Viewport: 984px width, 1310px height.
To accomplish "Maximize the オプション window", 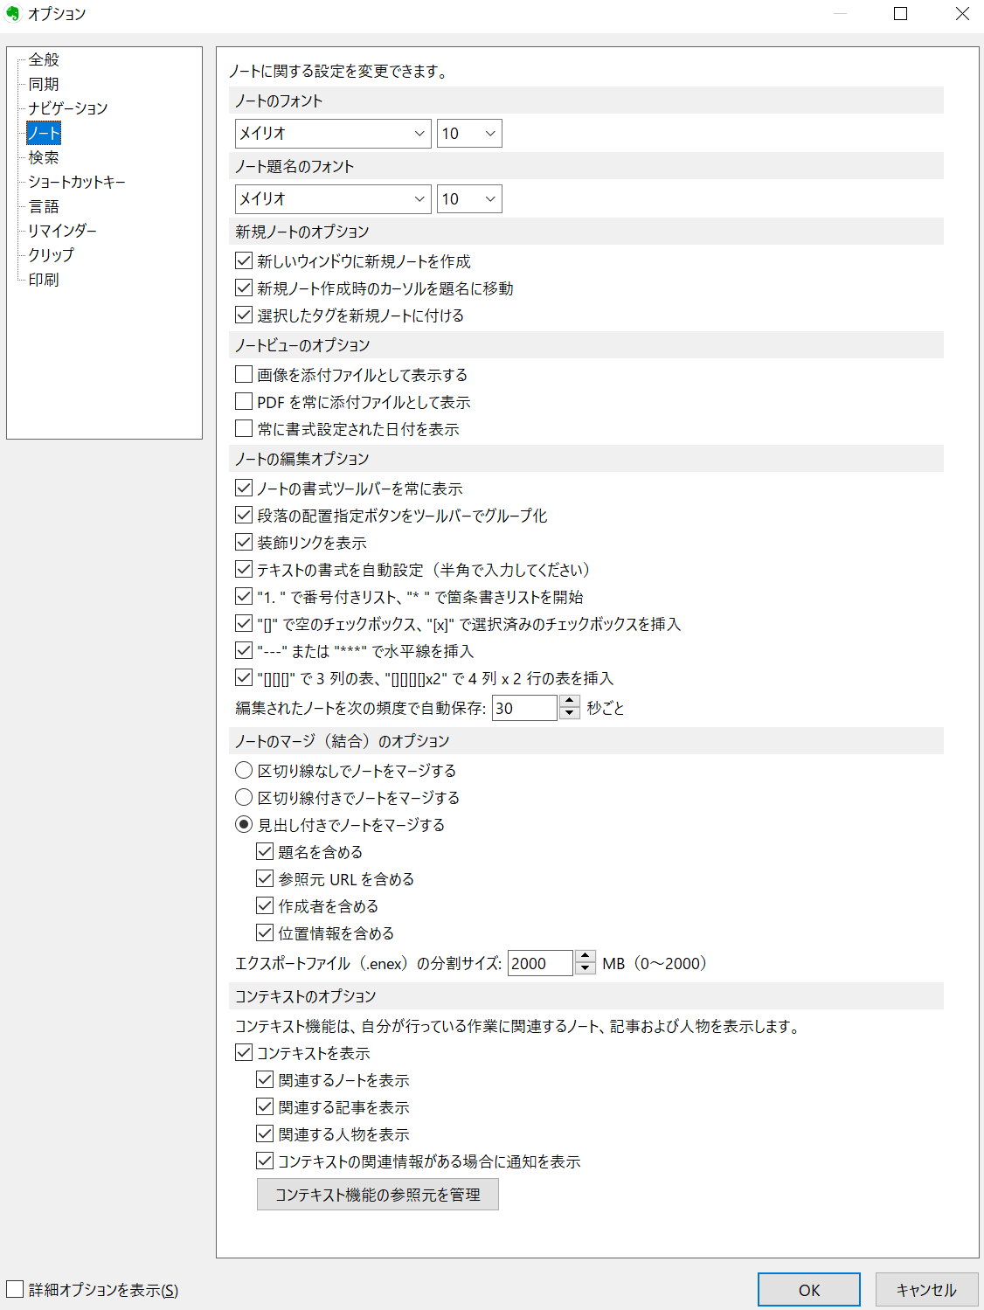I will click(x=901, y=14).
